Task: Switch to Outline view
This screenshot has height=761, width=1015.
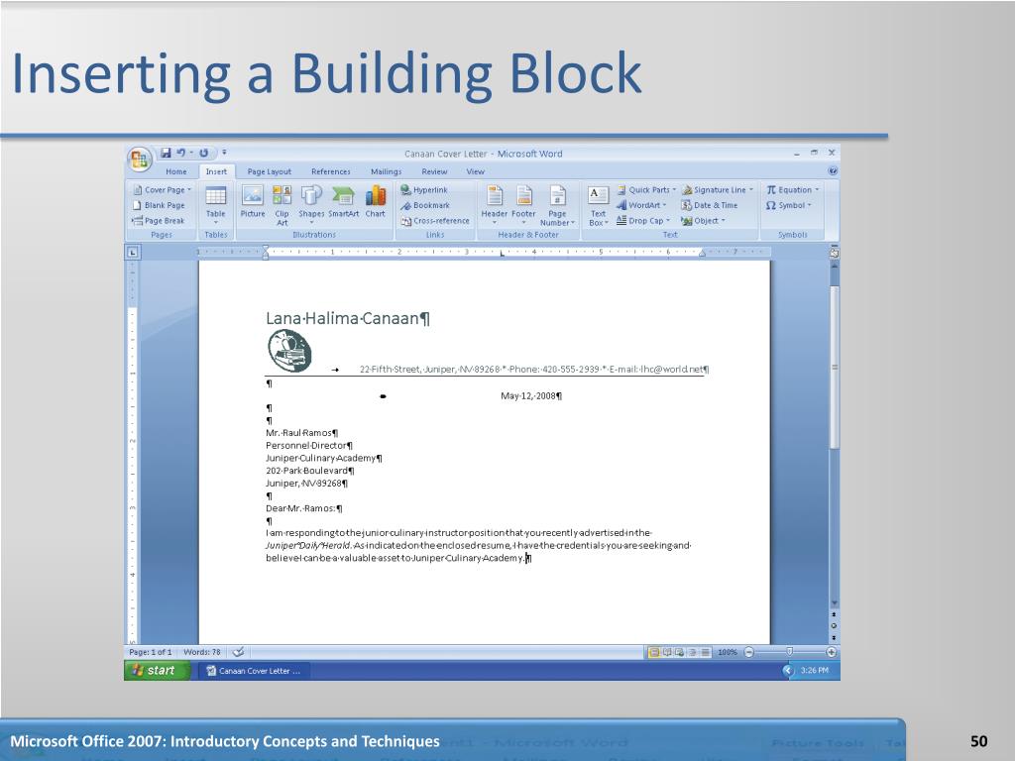Action: coord(693,652)
